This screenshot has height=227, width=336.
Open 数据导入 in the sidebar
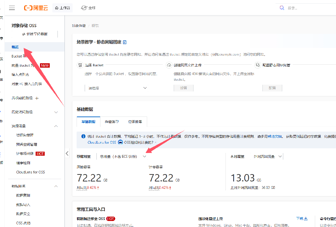23,205
